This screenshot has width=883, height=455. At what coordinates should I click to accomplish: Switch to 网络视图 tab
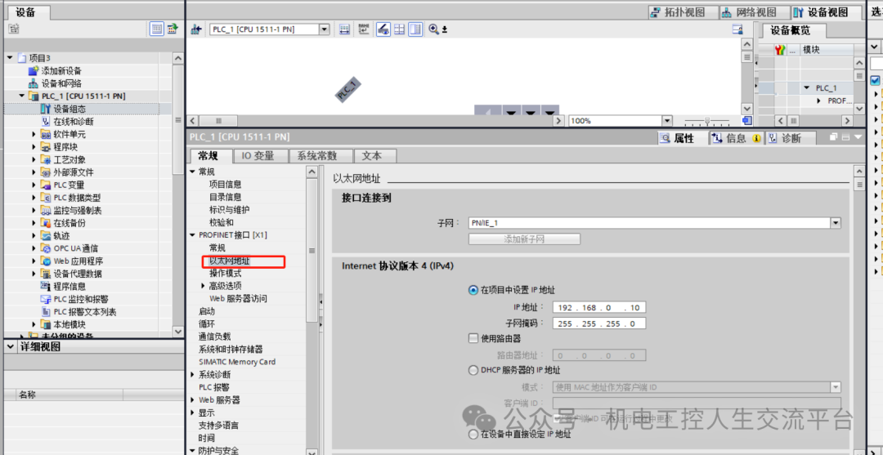point(755,12)
